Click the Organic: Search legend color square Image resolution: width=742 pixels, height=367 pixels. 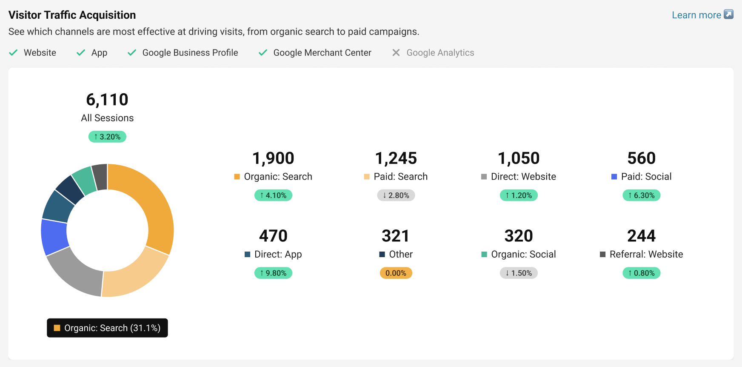pyautogui.click(x=237, y=177)
